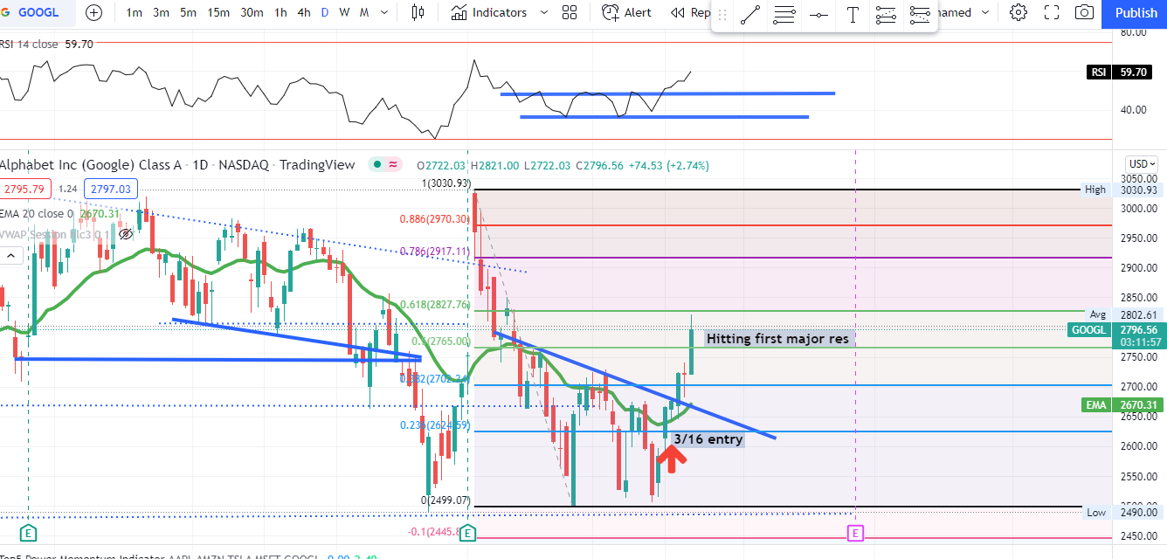This screenshot has width=1167, height=559.
Task: Select the '3/16 entry' text annotation
Action: pyautogui.click(x=708, y=438)
